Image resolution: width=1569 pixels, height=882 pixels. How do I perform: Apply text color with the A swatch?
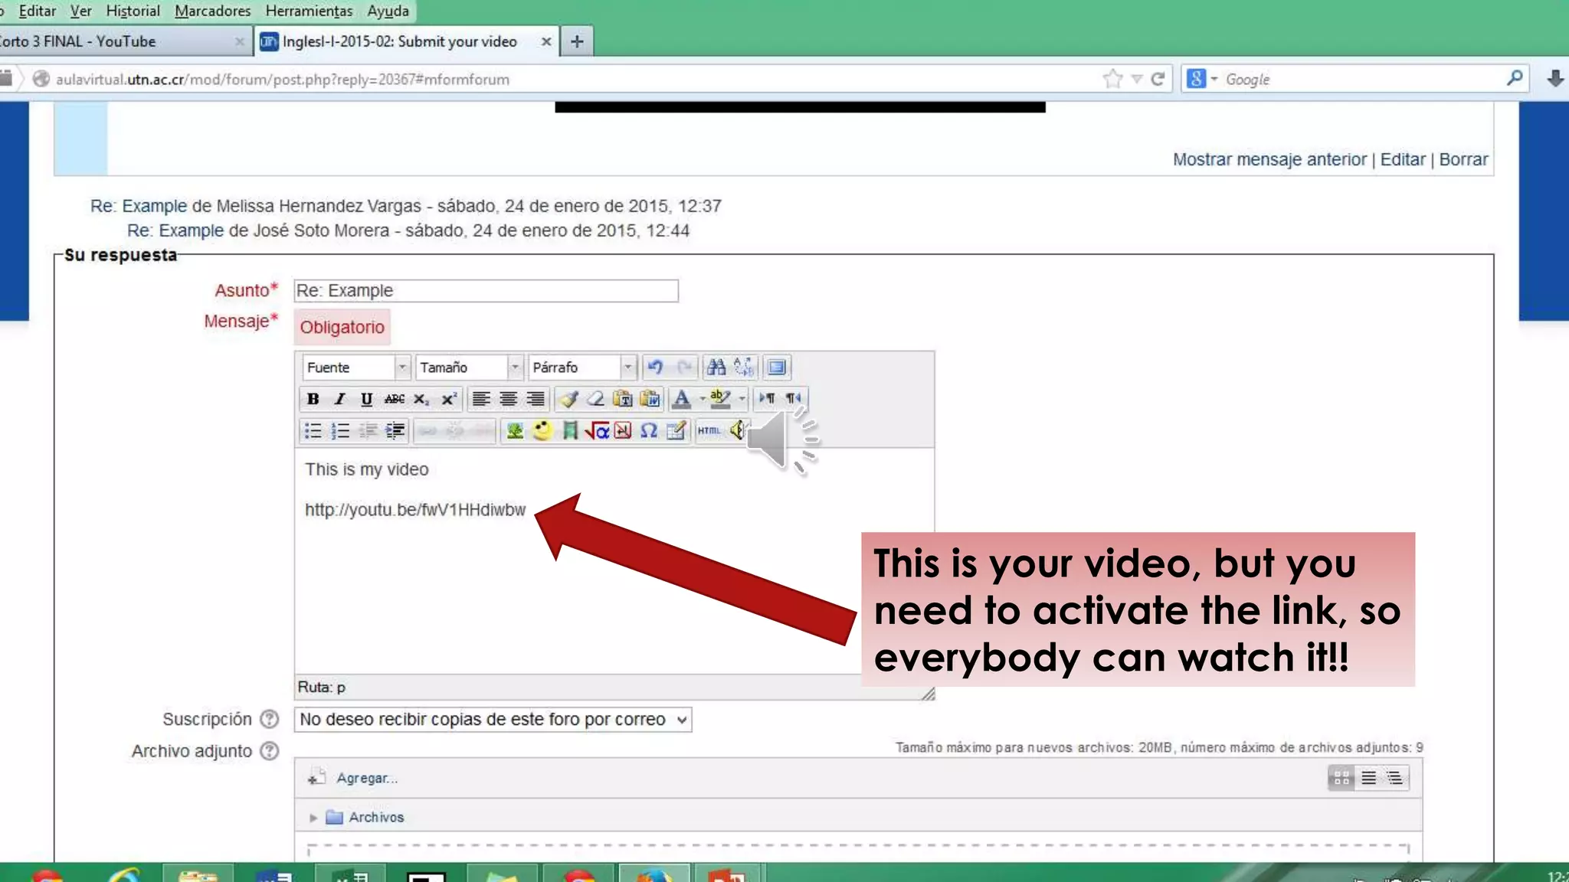(x=681, y=399)
